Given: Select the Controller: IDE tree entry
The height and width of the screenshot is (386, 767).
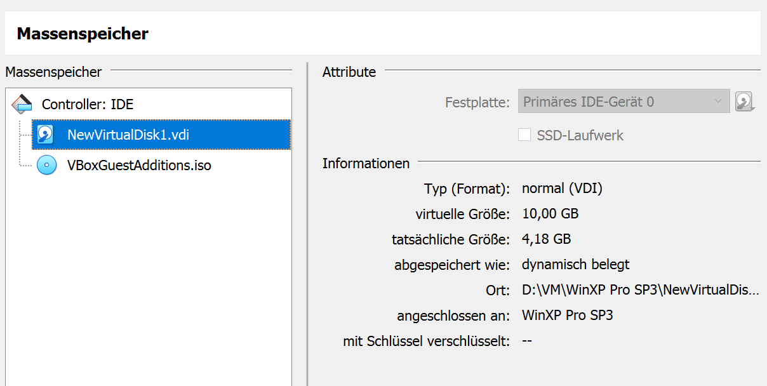Looking at the screenshot, I should 88,105.
